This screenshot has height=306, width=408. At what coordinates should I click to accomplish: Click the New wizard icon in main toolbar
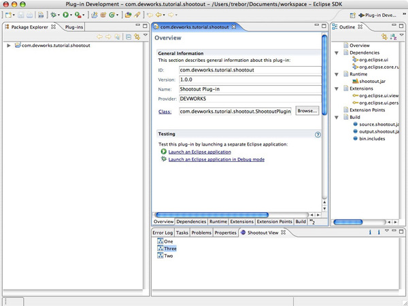8,15
